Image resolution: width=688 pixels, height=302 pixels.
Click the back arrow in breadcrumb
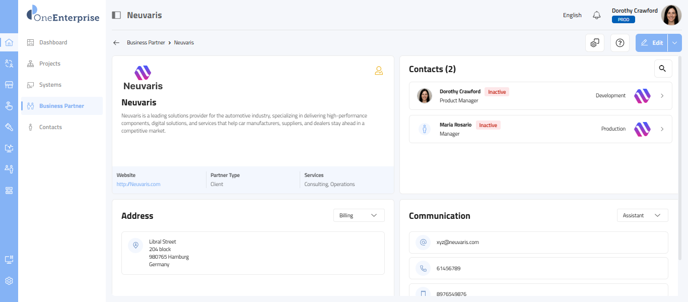(116, 43)
